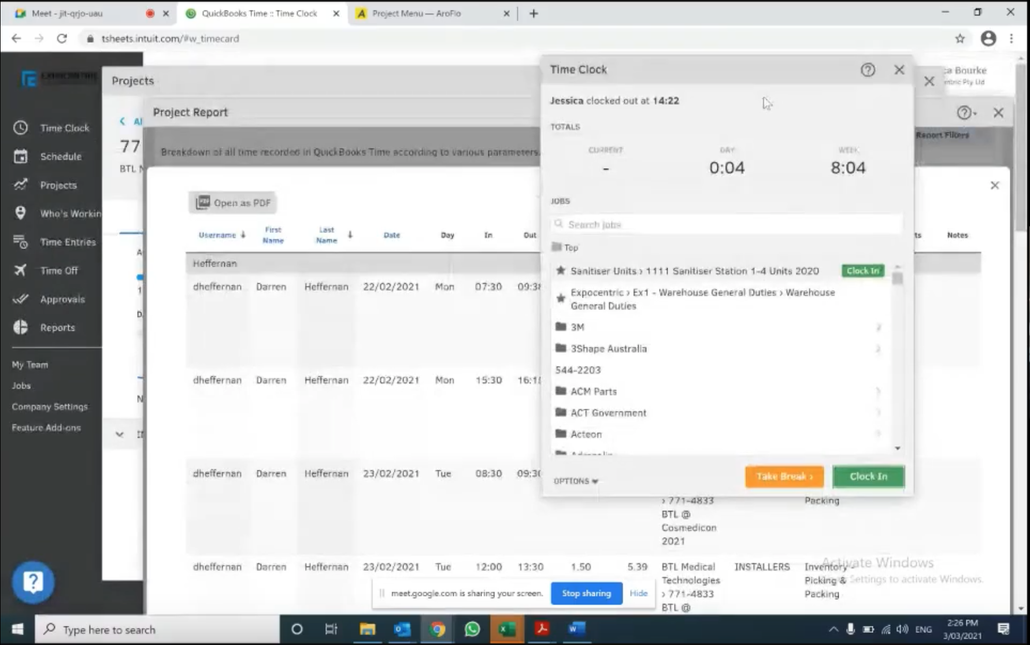Click Stop sharing
The width and height of the screenshot is (1030, 645).
click(586, 593)
